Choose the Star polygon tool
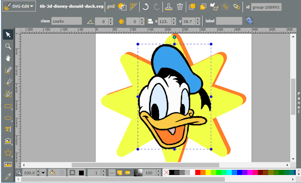Image resolution: width=301 pixels, height=183 pixels. 8,153
